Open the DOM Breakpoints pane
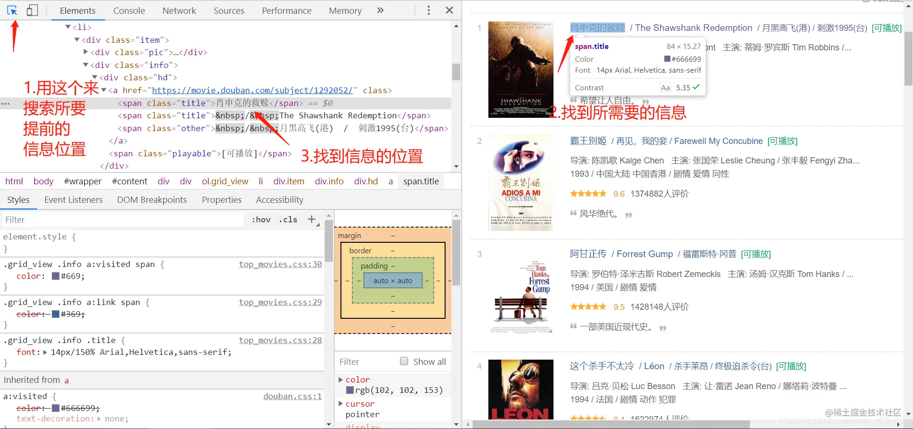 (x=152, y=200)
